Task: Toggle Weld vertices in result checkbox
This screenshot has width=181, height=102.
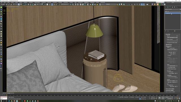Action: (x=168, y=69)
